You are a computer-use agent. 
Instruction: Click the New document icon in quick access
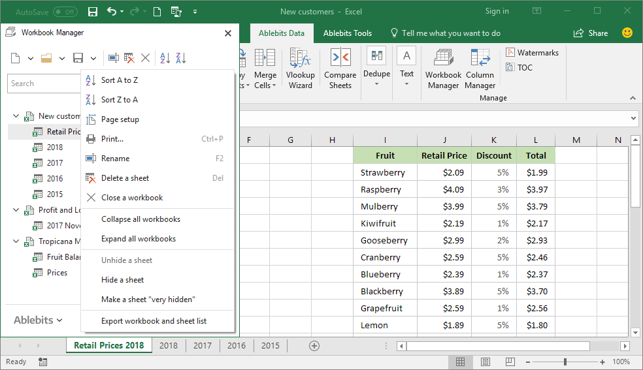[157, 12]
